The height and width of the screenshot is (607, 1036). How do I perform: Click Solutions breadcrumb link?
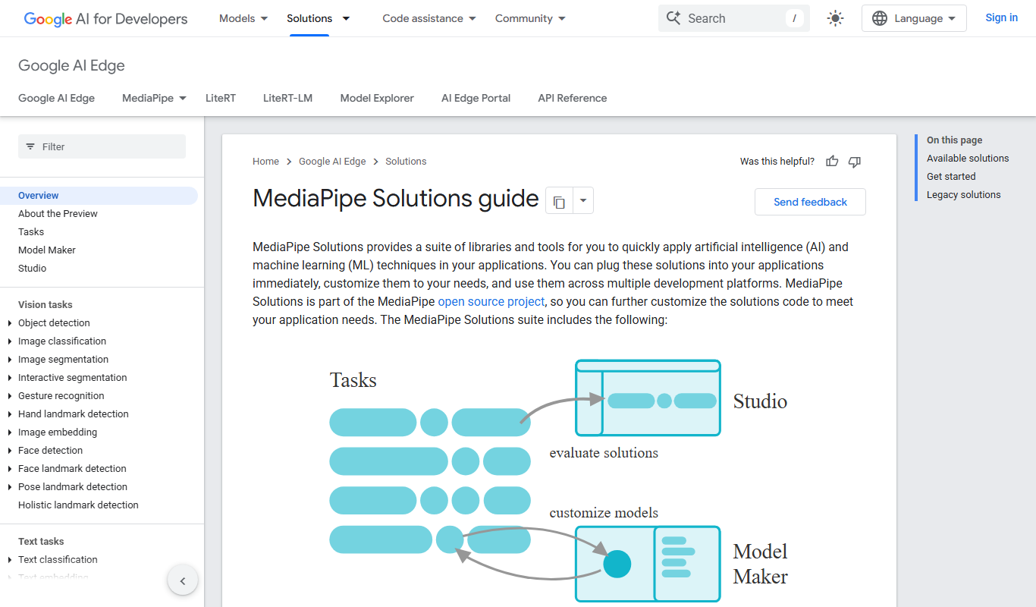point(406,161)
